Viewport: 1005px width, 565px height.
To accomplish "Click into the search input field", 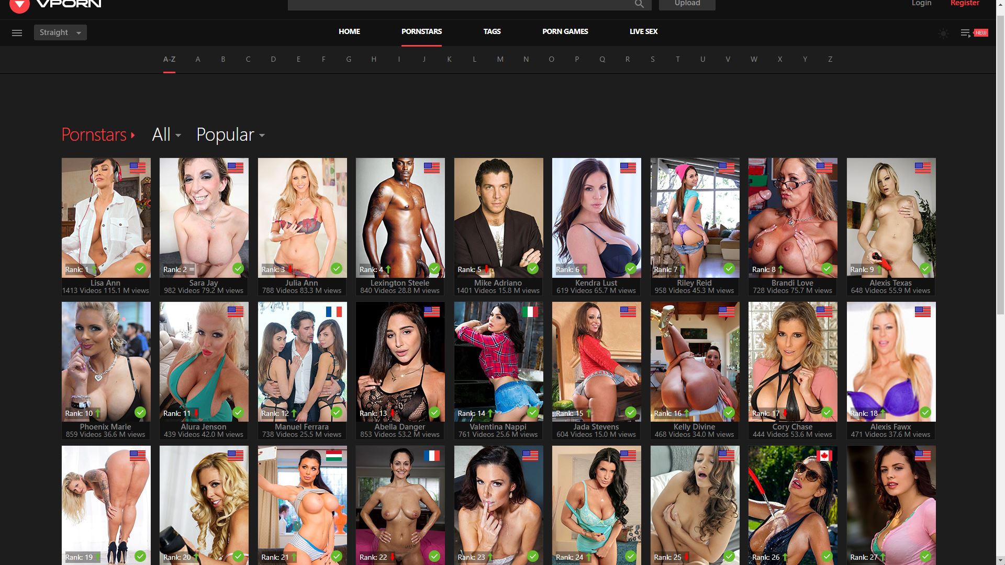I will coord(461,4).
